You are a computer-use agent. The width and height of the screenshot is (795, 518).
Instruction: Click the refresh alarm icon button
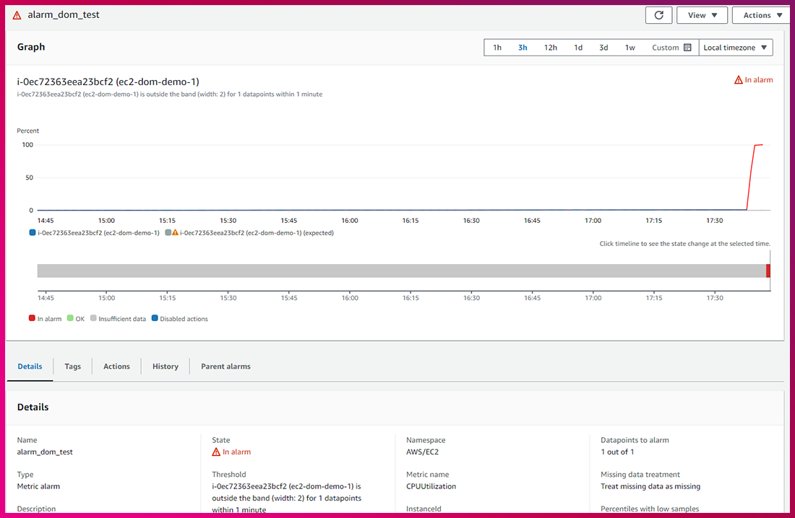pos(658,15)
